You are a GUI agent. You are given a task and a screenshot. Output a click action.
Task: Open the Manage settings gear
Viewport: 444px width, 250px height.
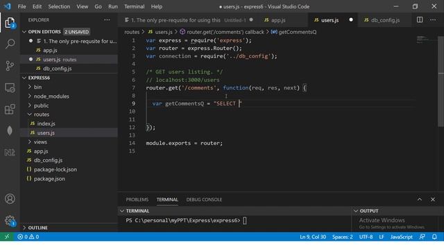[10, 220]
